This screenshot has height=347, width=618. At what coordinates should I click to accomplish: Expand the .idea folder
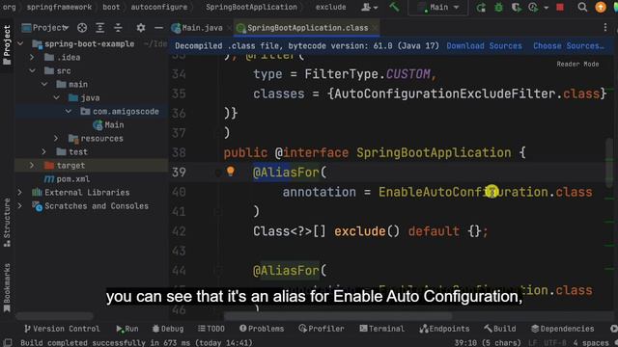pyautogui.click(x=32, y=58)
